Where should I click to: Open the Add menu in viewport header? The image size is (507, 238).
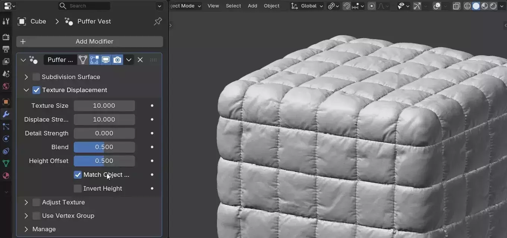[252, 6]
